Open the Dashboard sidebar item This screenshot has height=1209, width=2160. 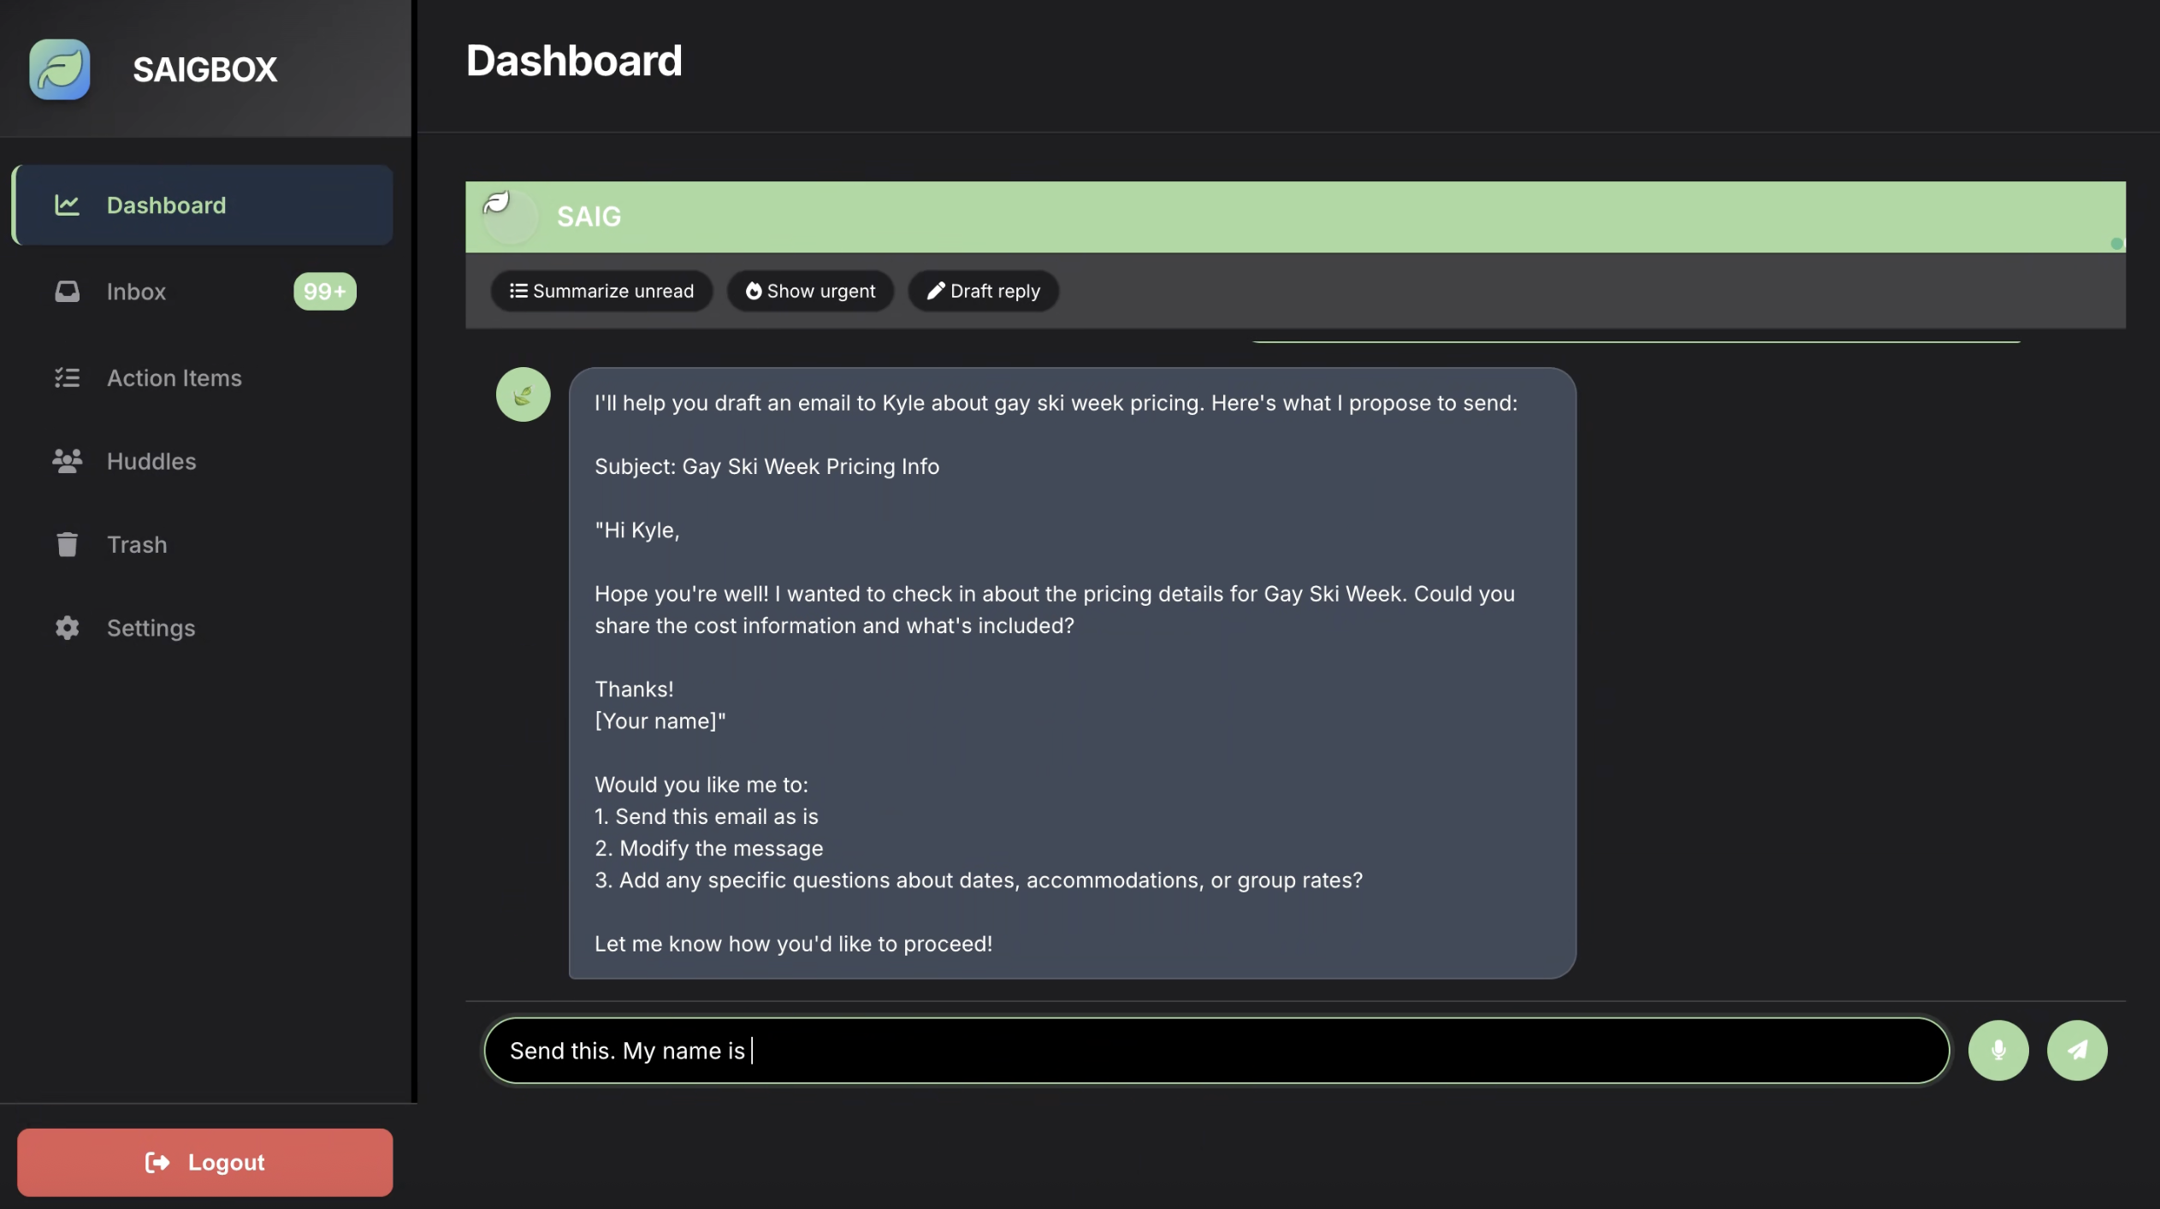coord(203,205)
